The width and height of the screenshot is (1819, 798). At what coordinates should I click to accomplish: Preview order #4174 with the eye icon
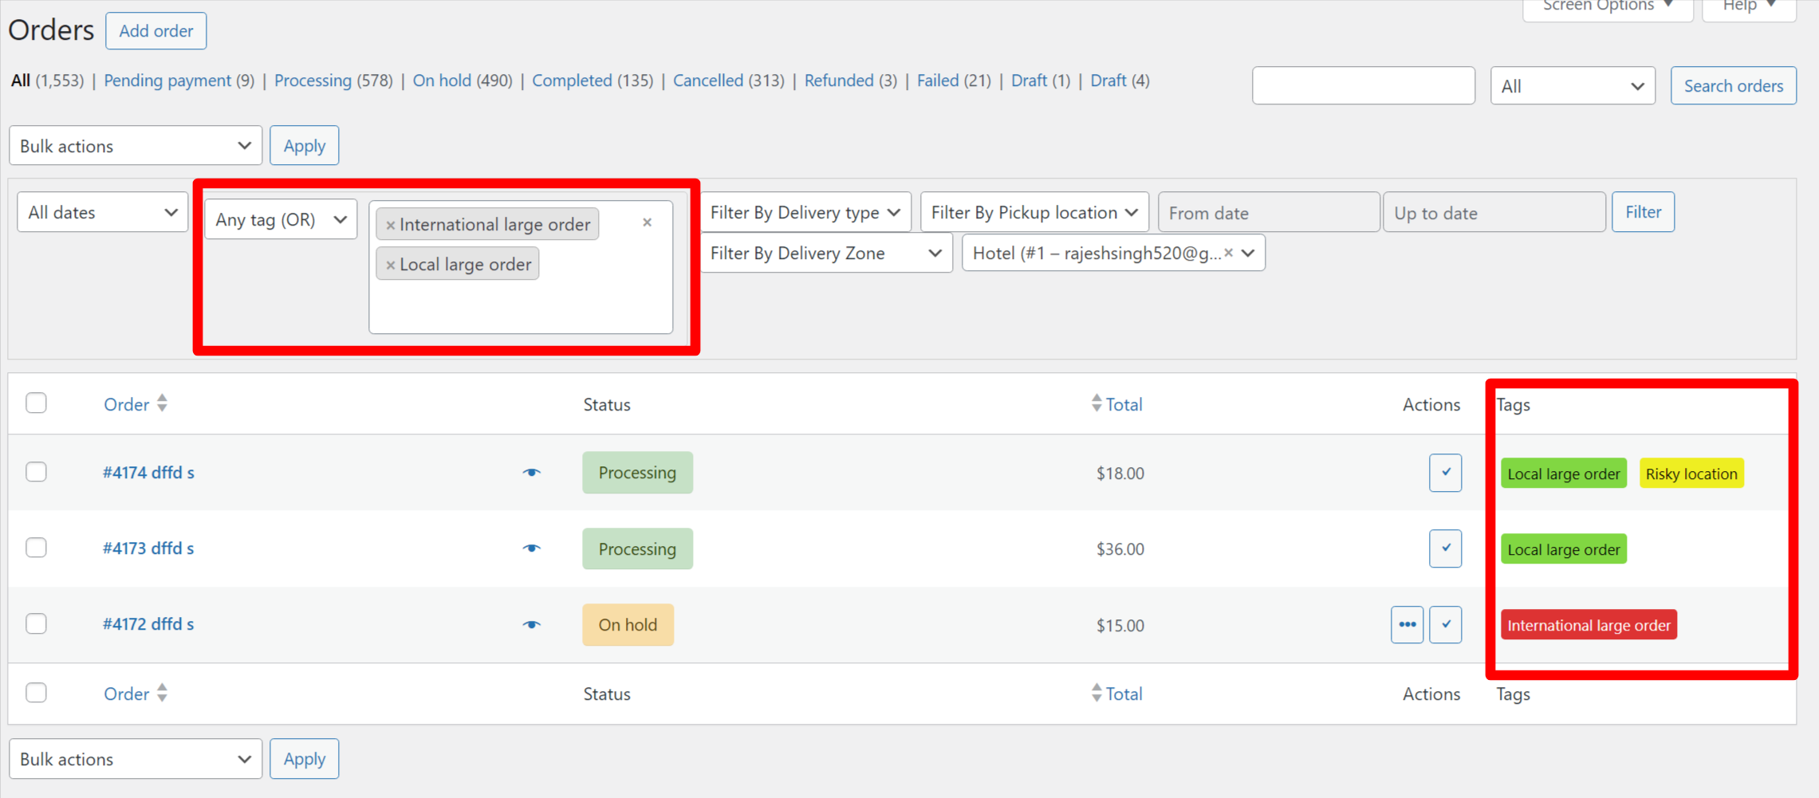point(532,473)
